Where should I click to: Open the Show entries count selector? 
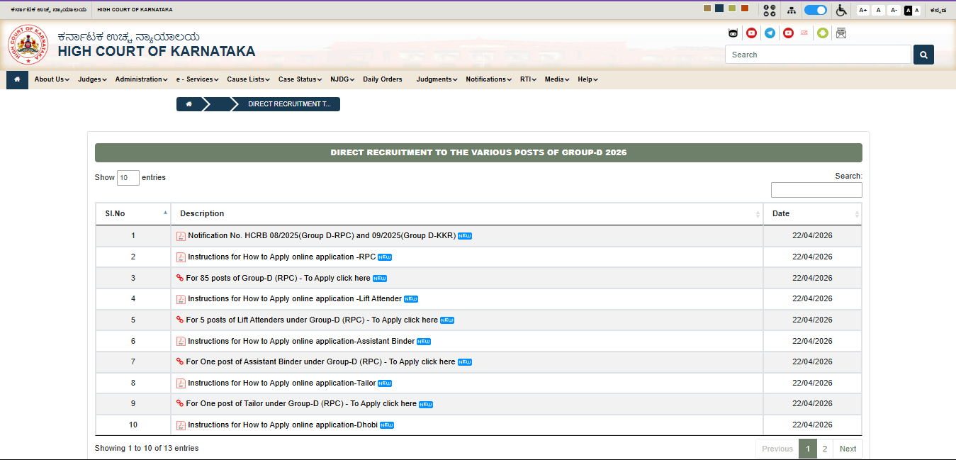pos(128,177)
